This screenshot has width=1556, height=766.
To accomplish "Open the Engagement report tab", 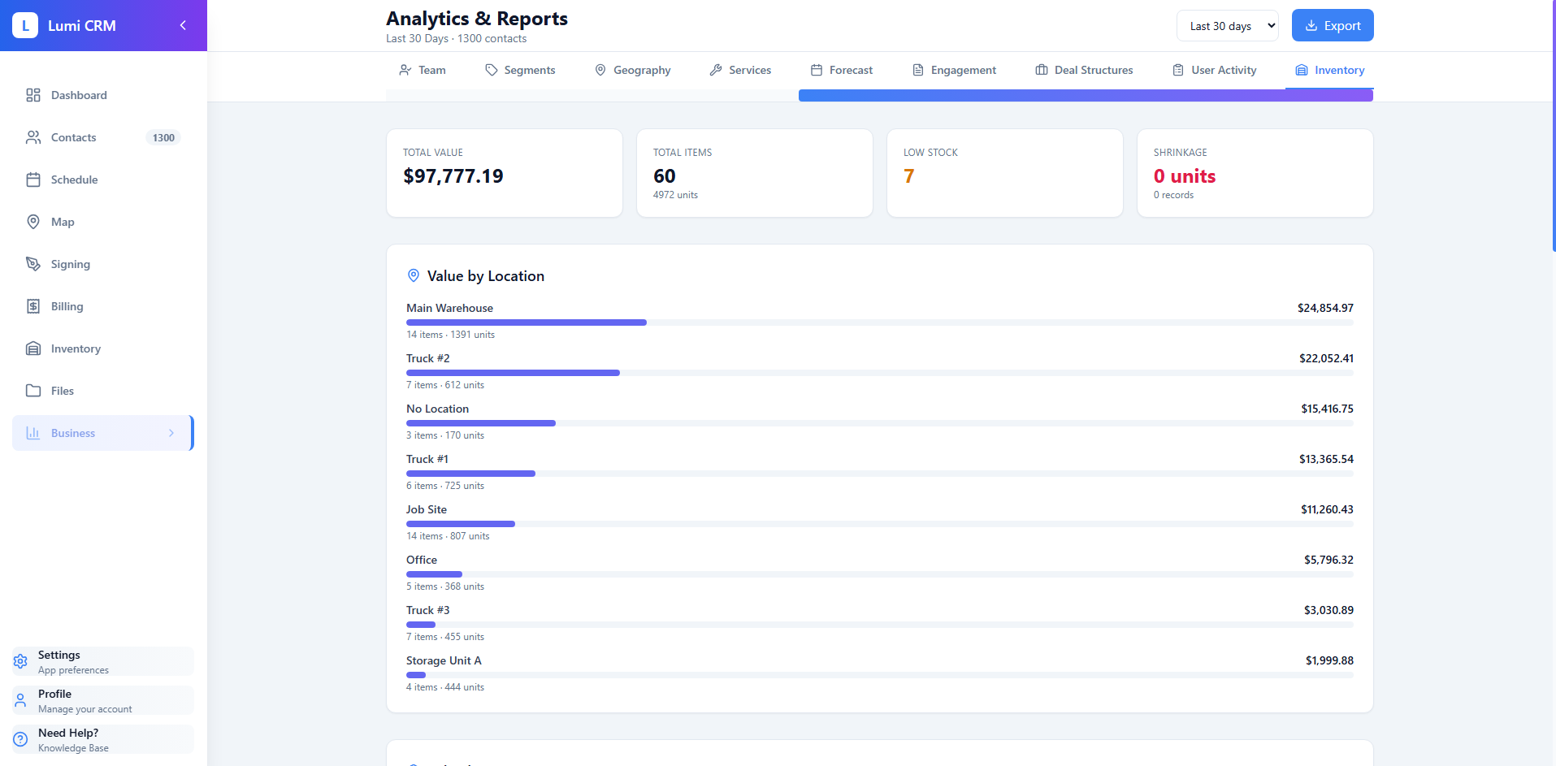I will pos(954,70).
